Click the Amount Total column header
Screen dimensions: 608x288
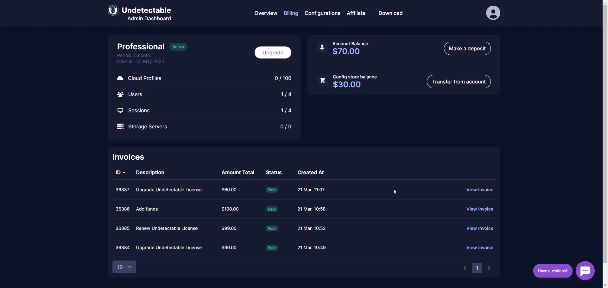(x=238, y=172)
